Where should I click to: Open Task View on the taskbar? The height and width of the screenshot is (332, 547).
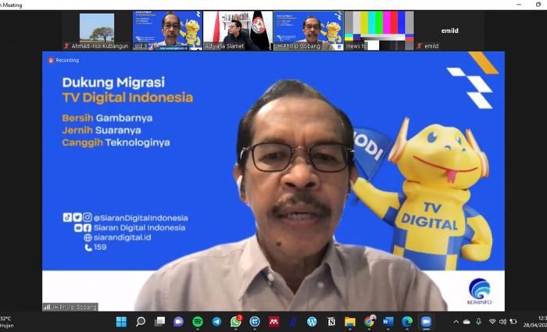(159, 322)
